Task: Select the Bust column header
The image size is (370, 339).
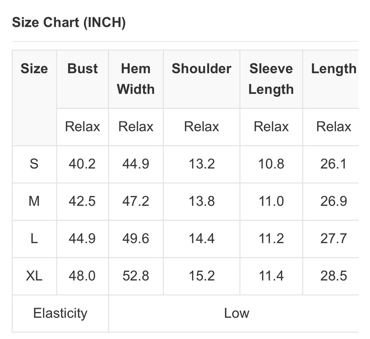Action: tap(82, 69)
